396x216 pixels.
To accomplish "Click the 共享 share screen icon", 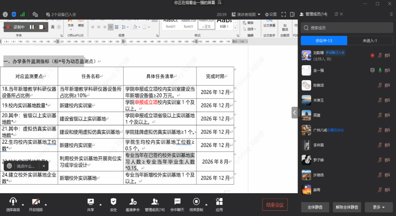I will click(91, 202).
